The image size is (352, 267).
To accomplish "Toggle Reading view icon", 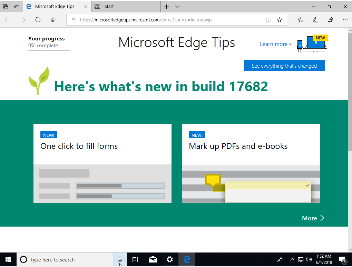I will pyautogui.click(x=268, y=20).
